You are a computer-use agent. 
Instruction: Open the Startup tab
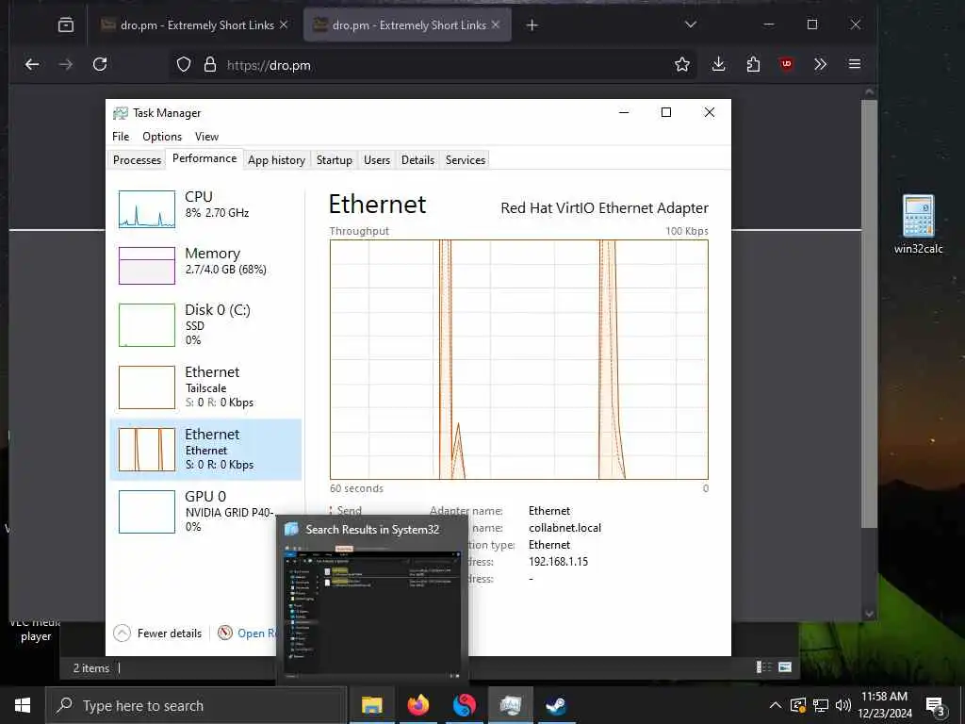(x=335, y=160)
